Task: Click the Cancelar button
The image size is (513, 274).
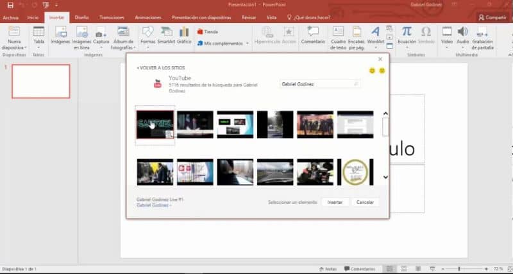Action: [x=365, y=202]
